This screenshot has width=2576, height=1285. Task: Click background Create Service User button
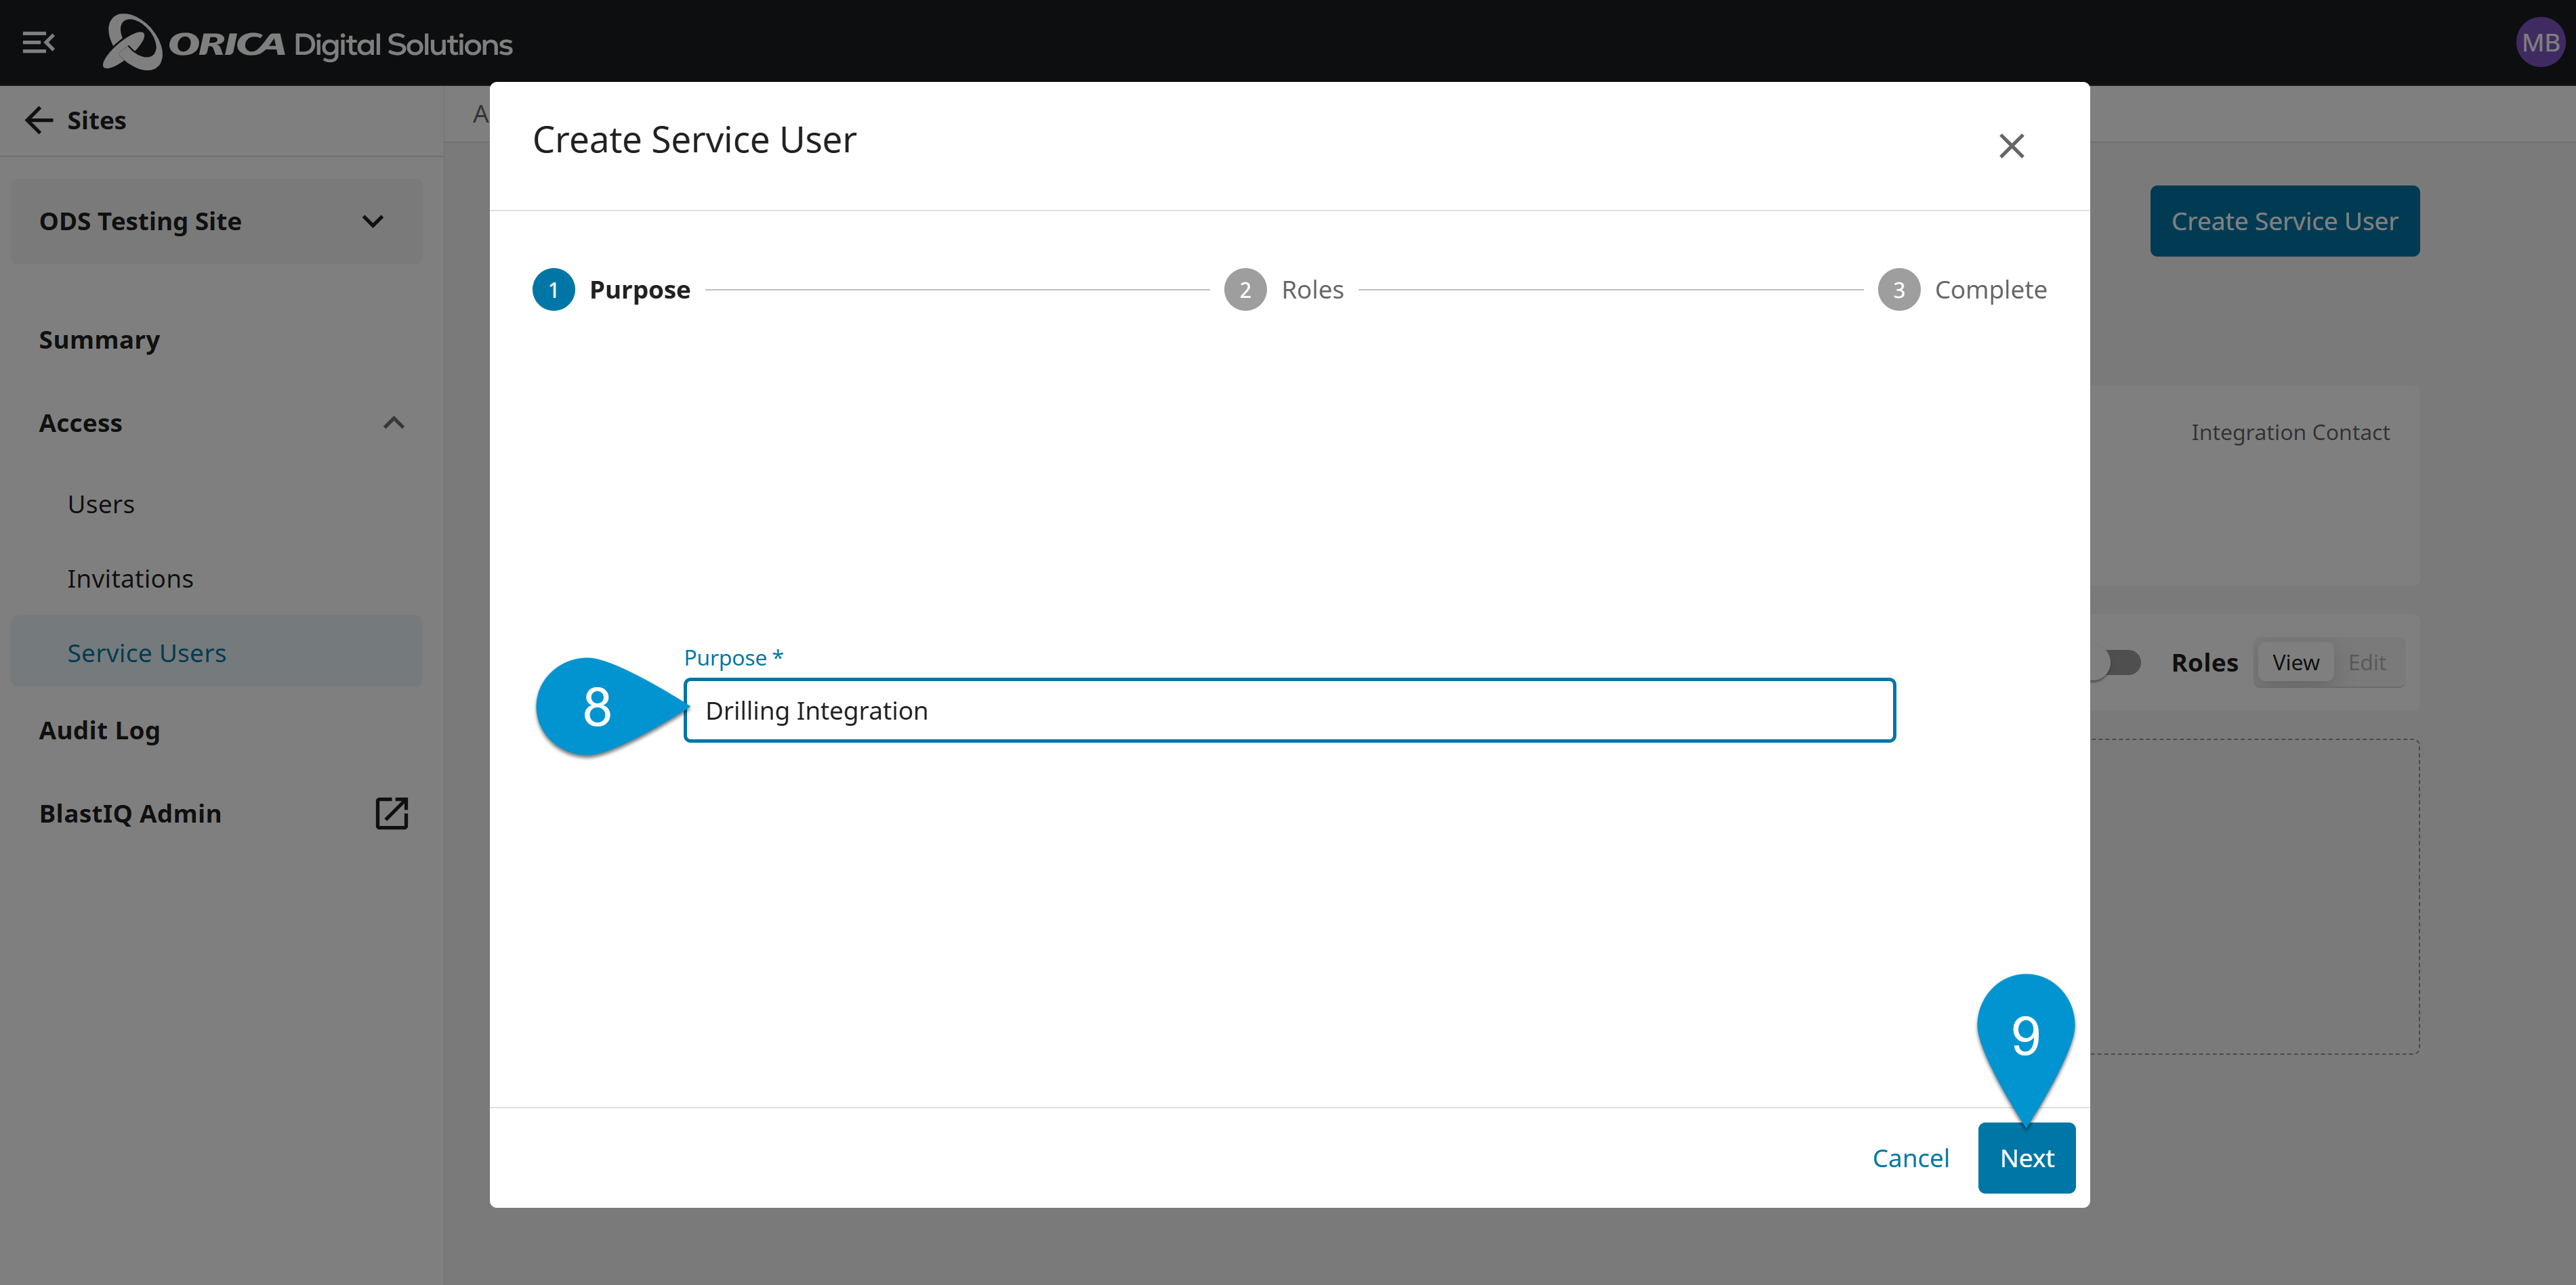tap(2284, 221)
